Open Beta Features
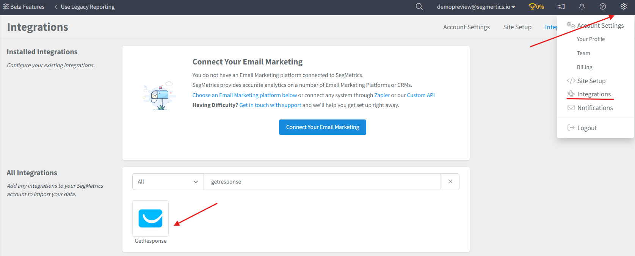The height and width of the screenshot is (256, 635). (x=24, y=7)
